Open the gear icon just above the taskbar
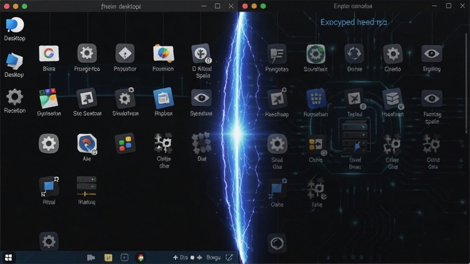Screen dimensions: 470x264 pyautogui.click(x=49, y=241)
